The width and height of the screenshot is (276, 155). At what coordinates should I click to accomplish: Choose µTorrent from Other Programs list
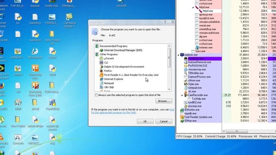pos(107,59)
